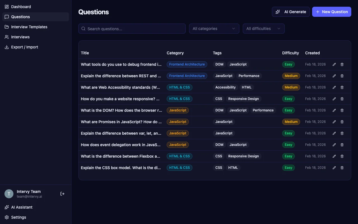358x224 pixels.
Task: Toggle the Easy difficulty badge on the Flexbox question
Action: 288,156
